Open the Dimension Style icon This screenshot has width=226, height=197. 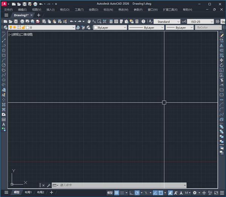coord(184,21)
